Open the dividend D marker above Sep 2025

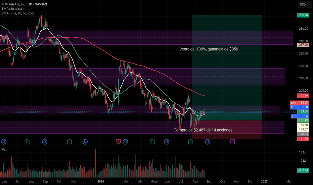click(x=45, y=142)
